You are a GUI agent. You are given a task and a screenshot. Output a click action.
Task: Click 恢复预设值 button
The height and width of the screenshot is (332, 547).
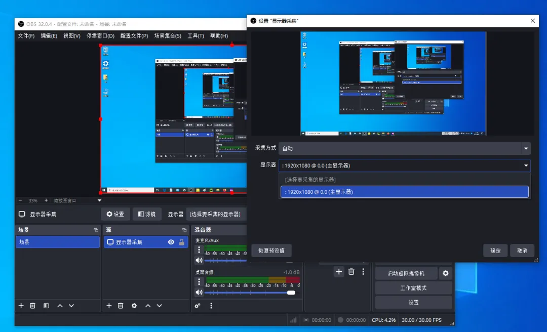point(271,251)
